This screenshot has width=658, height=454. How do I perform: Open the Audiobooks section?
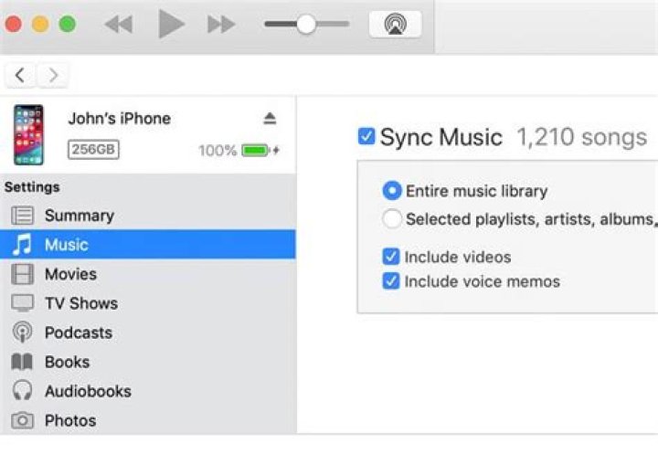point(148,391)
